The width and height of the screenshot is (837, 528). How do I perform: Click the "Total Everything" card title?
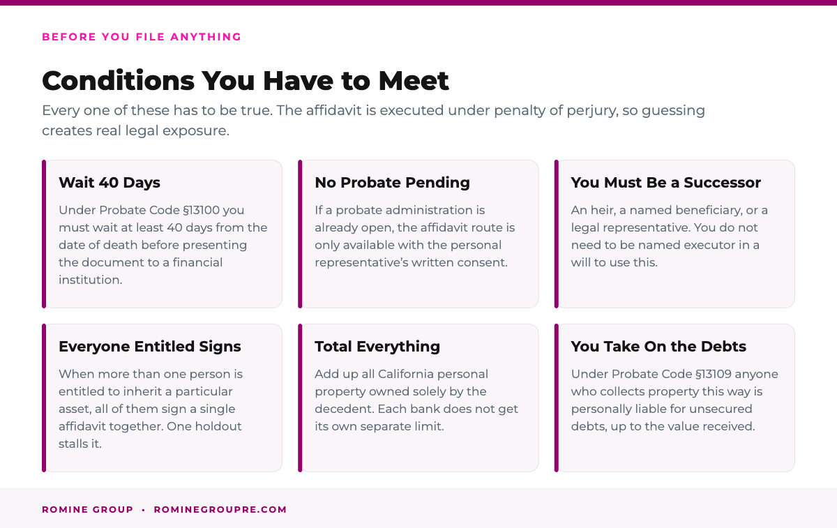[x=377, y=347]
